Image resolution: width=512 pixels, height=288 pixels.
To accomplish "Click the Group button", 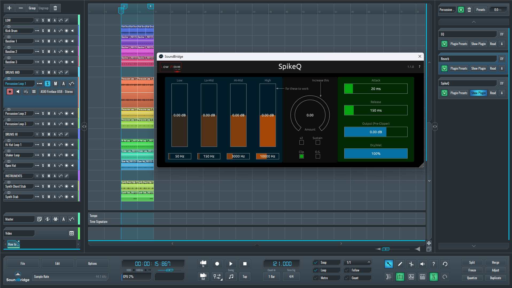I will tap(32, 8).
